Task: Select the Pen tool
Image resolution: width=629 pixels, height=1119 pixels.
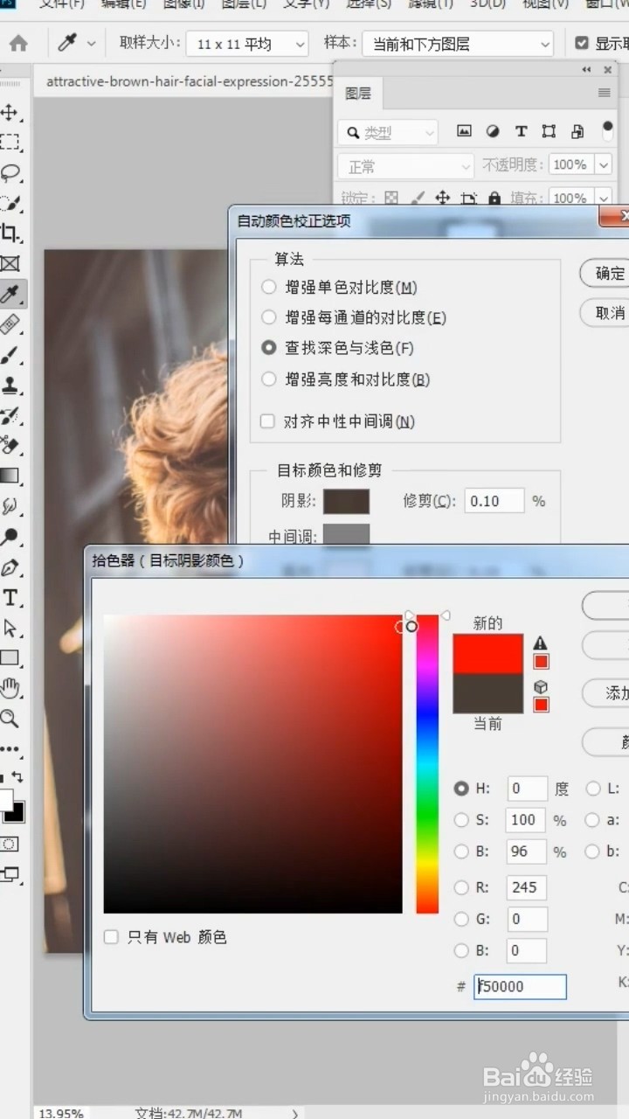Action: click(x=10, y=567)
